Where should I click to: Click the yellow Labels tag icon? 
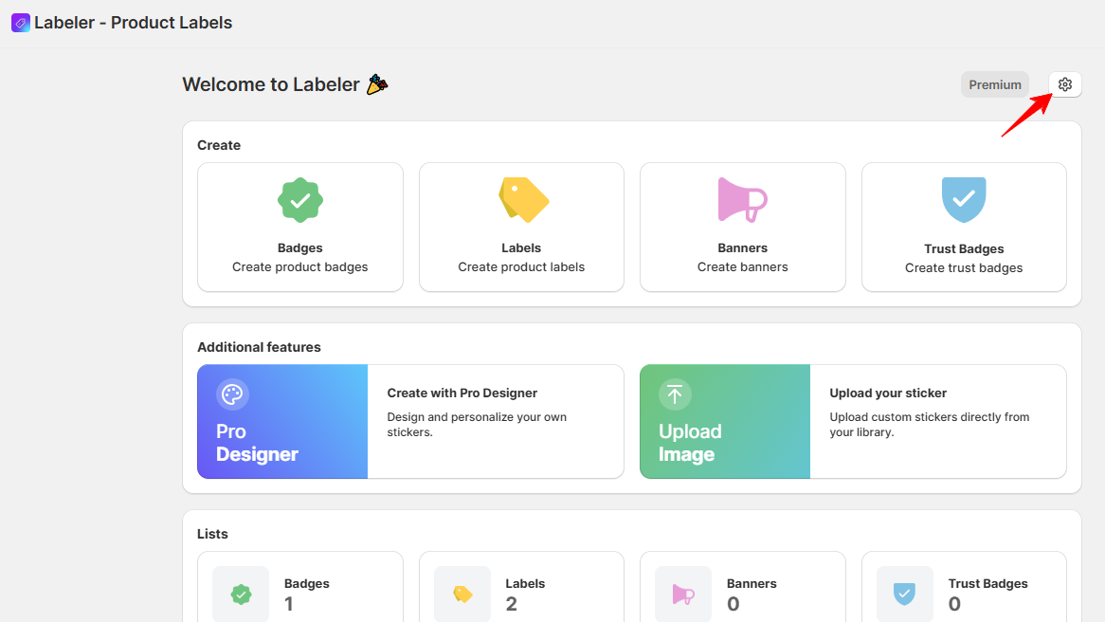tap(524, 199)
